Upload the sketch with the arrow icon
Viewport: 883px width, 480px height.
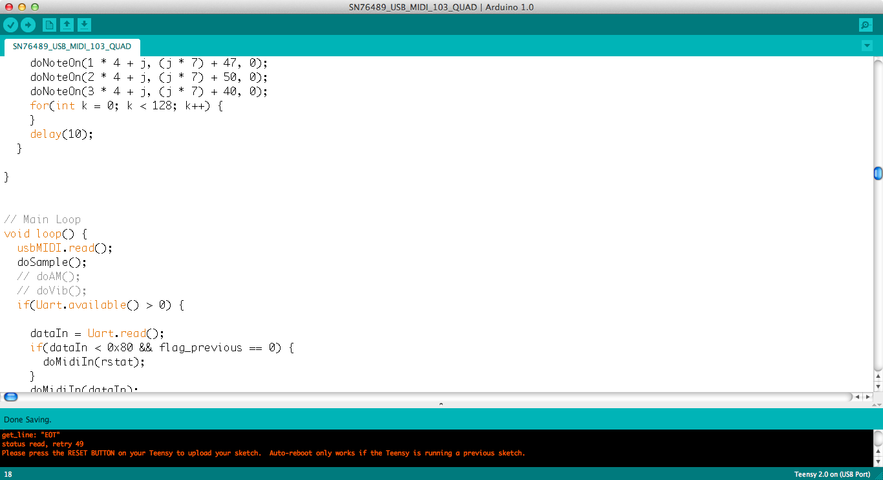(x=28, y=25)
